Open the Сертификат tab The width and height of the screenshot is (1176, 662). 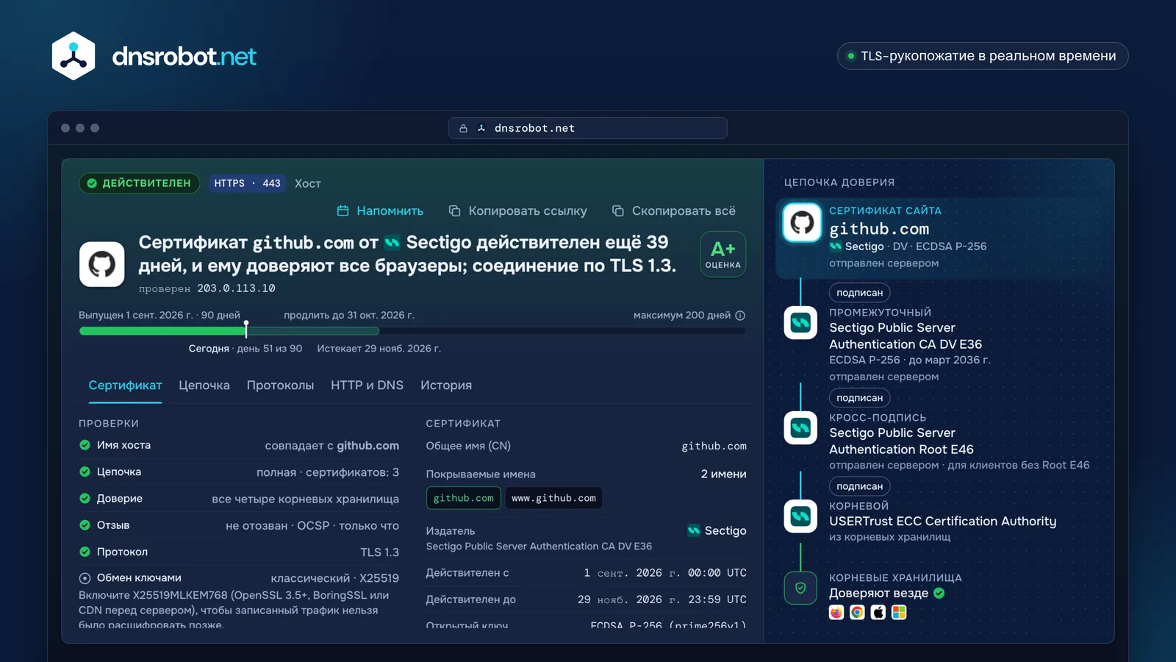coord(125,385)
